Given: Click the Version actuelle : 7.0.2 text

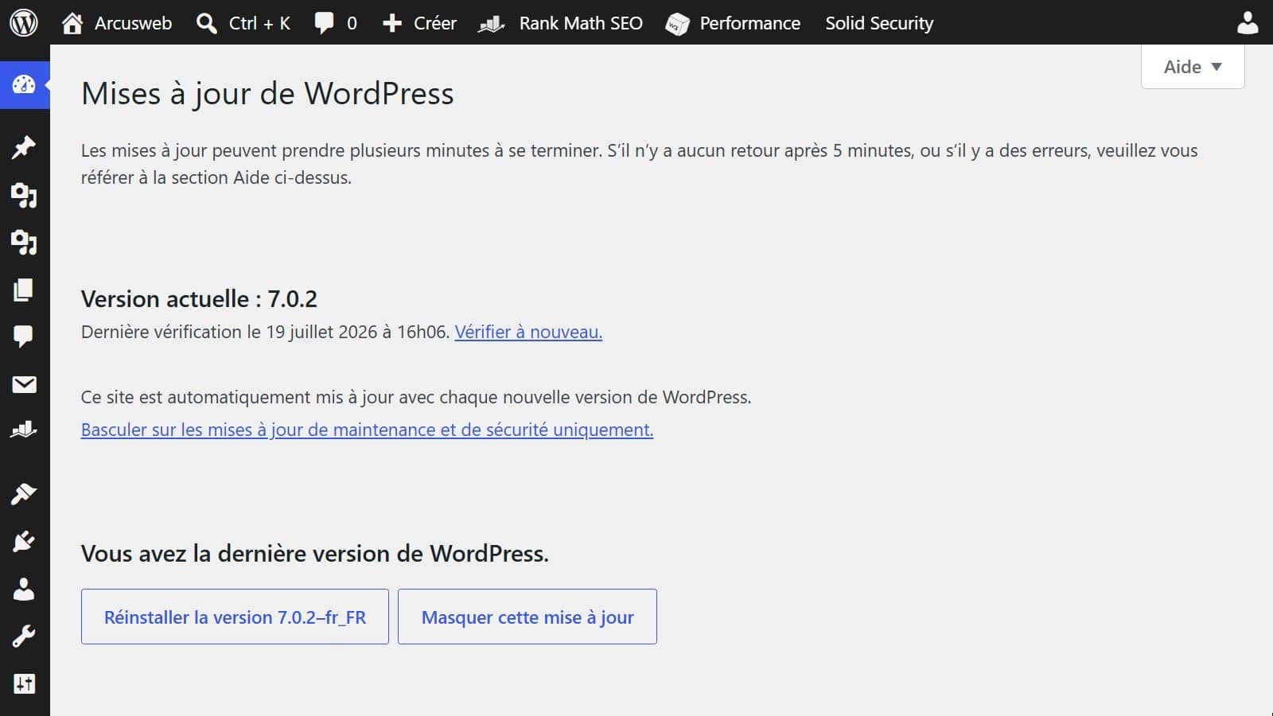Looking at the screenshot, I should 199,299.
